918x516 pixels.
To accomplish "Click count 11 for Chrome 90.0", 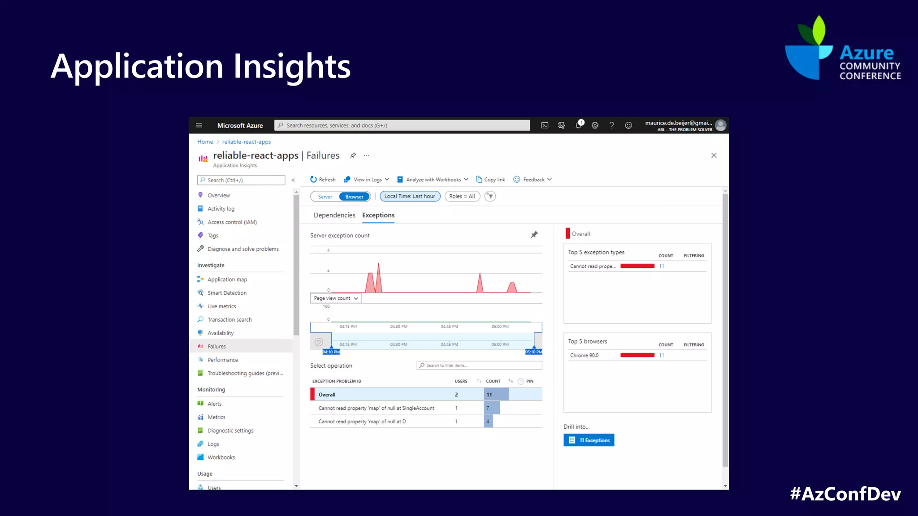I will tap(662, 355).
